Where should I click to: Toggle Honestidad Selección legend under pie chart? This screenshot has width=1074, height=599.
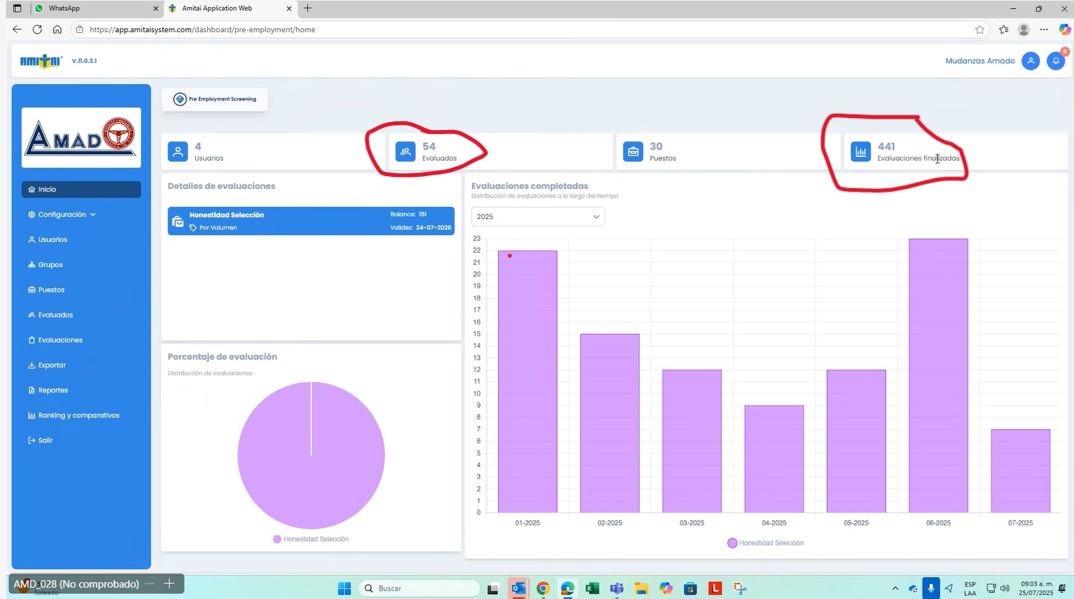point(310,539)
